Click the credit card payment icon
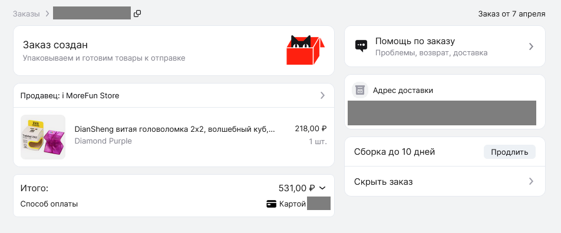The image size is (561, 233). (272, 204)
